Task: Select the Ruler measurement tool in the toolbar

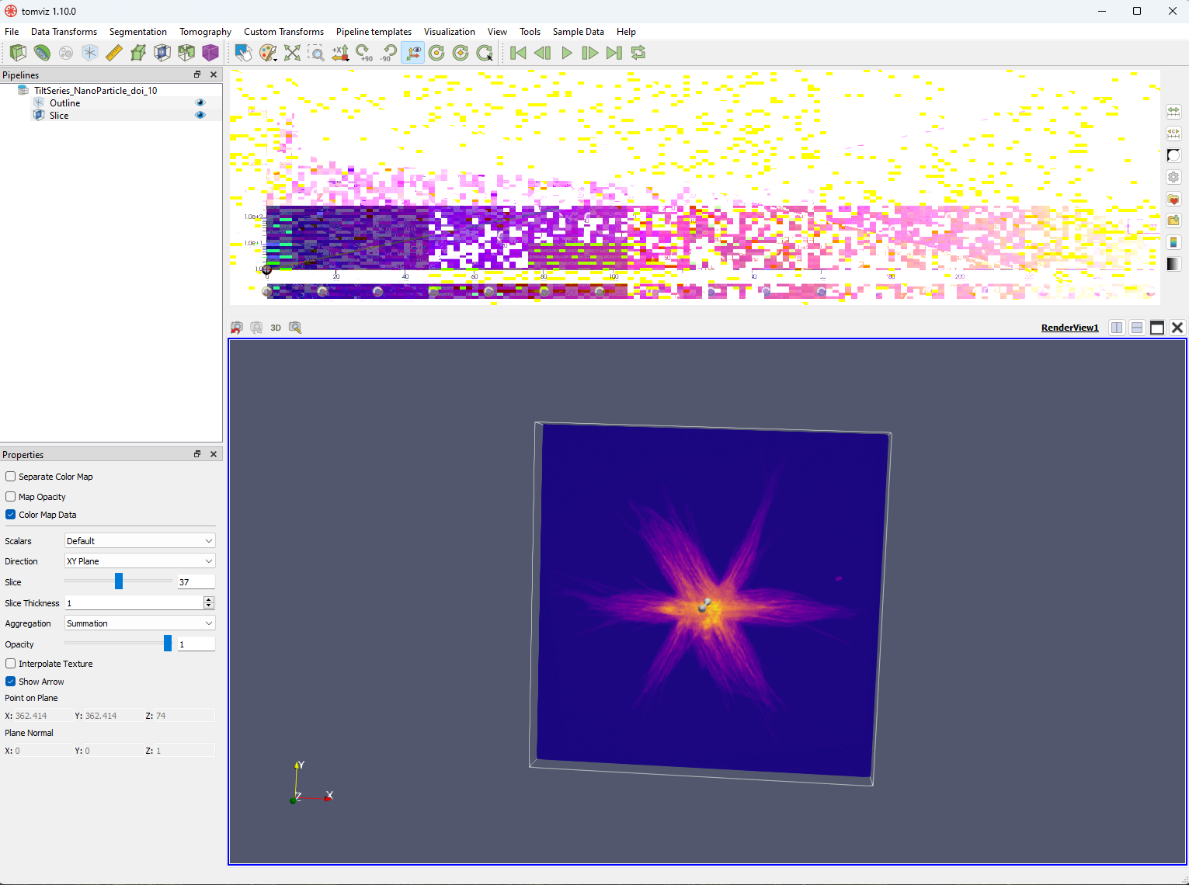Action: 113,53
